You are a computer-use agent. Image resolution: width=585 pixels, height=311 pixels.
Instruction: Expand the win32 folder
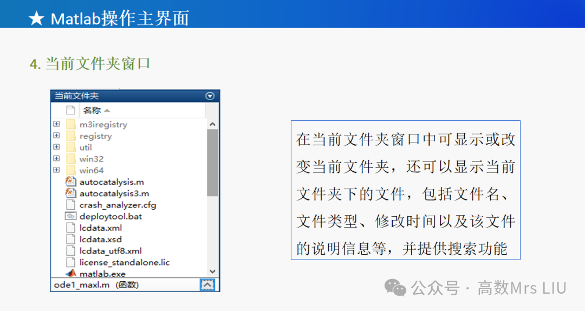tap(56, 158)
